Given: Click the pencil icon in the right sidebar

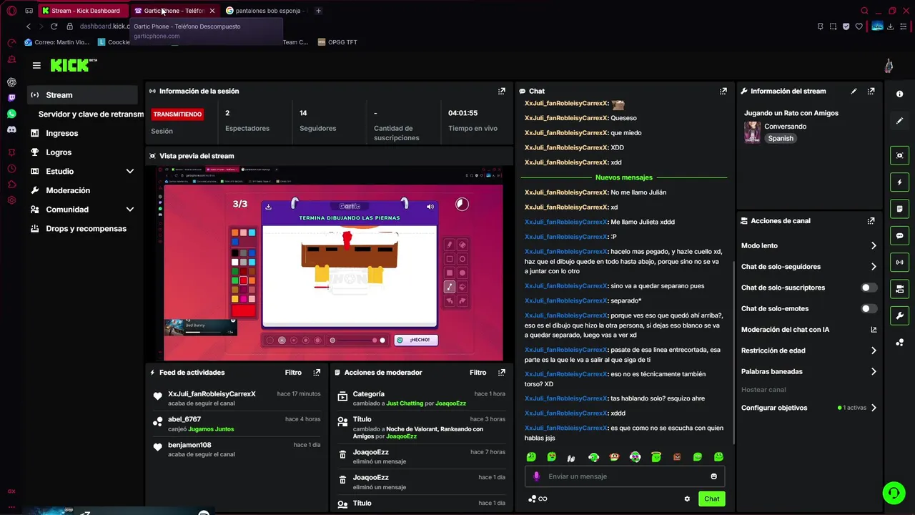Looking at the screenshot, I should [899, 121].
